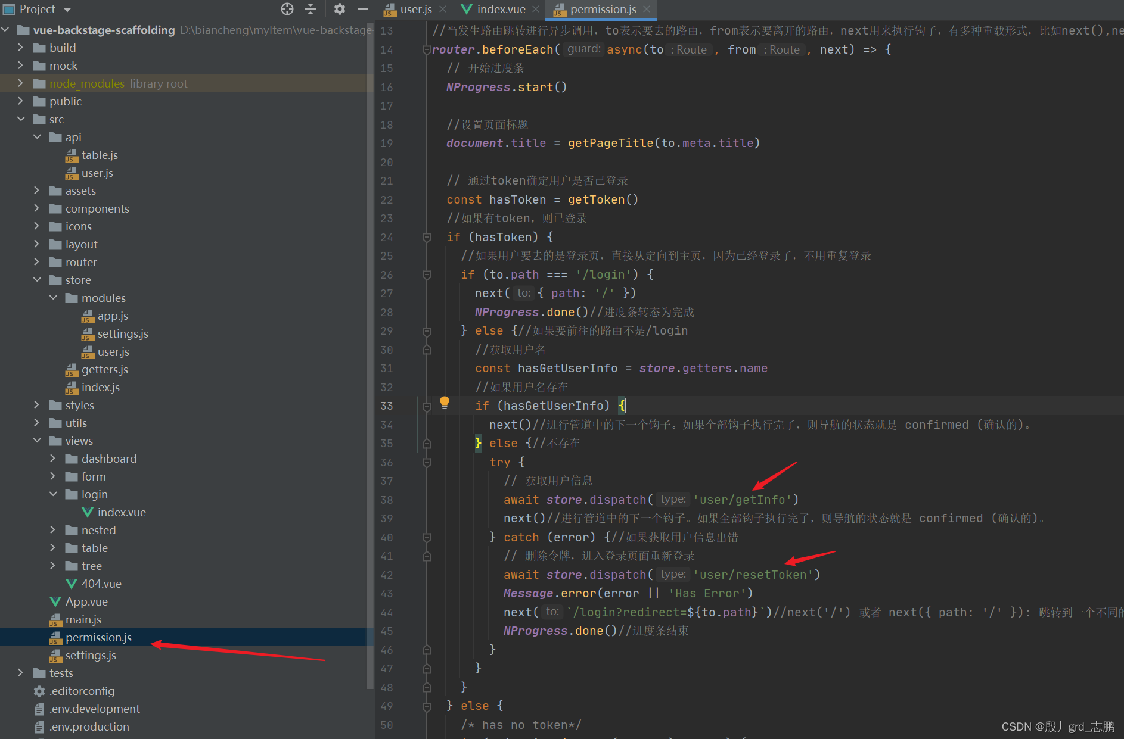This screenshot has width=1124, height=739.
Task: Fold the router.beforeEach block at line 14
Action: pyautogui.click(x=427, y=50)
